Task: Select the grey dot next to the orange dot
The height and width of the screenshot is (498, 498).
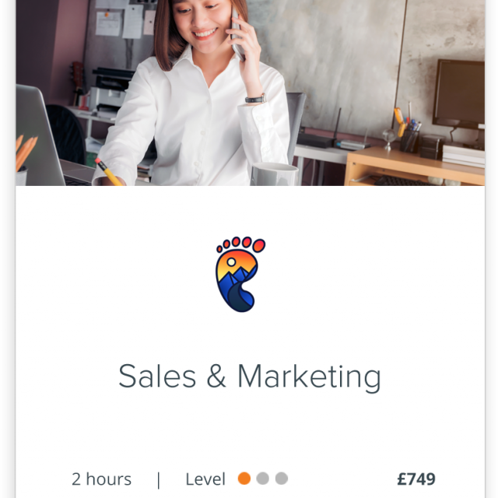Action: pyautogui.click(x=263, y=479)
